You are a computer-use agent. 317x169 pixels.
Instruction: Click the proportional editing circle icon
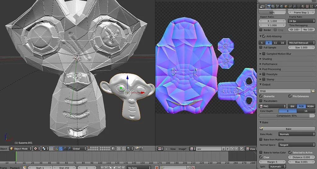119,149
